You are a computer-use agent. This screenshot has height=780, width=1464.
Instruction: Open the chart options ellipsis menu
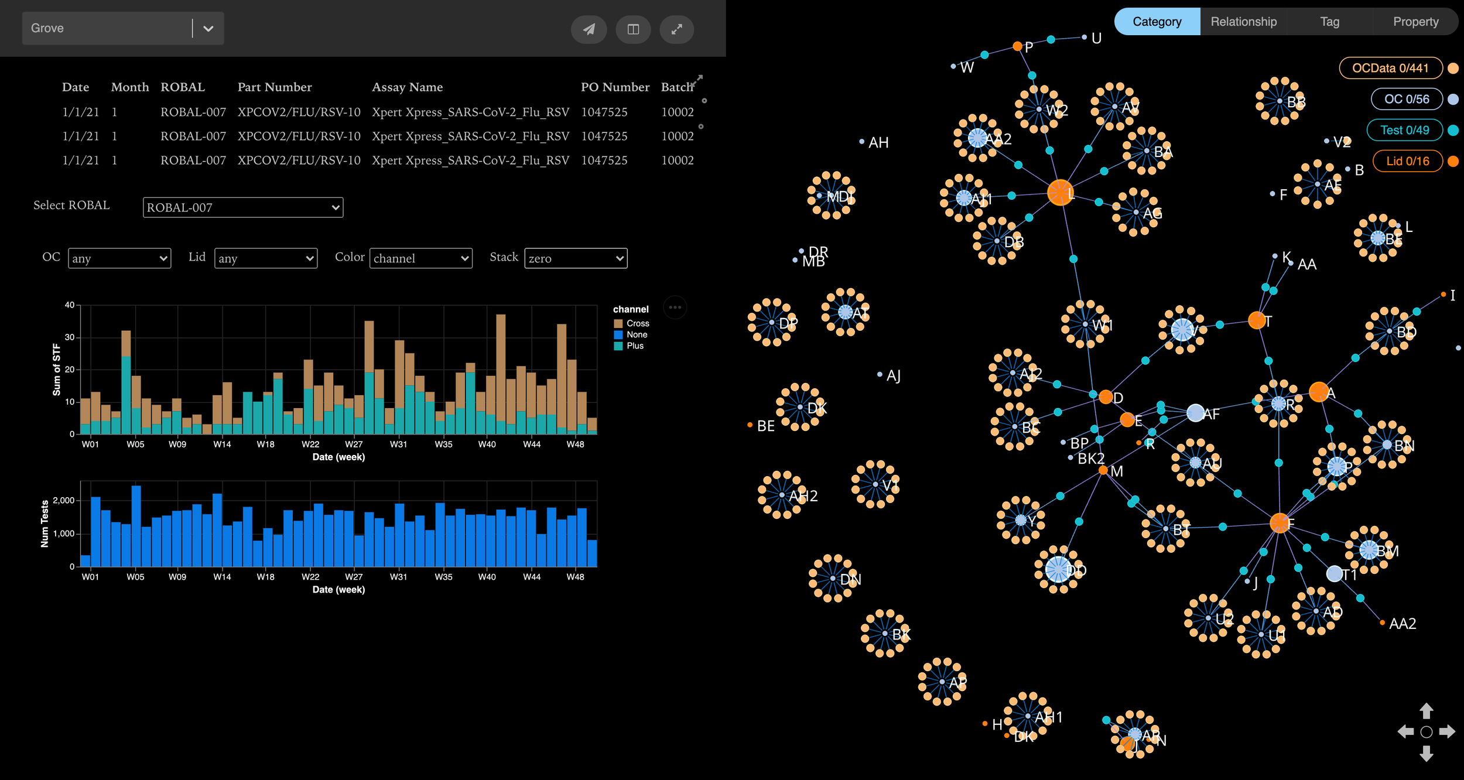click(x=676, y=307)
